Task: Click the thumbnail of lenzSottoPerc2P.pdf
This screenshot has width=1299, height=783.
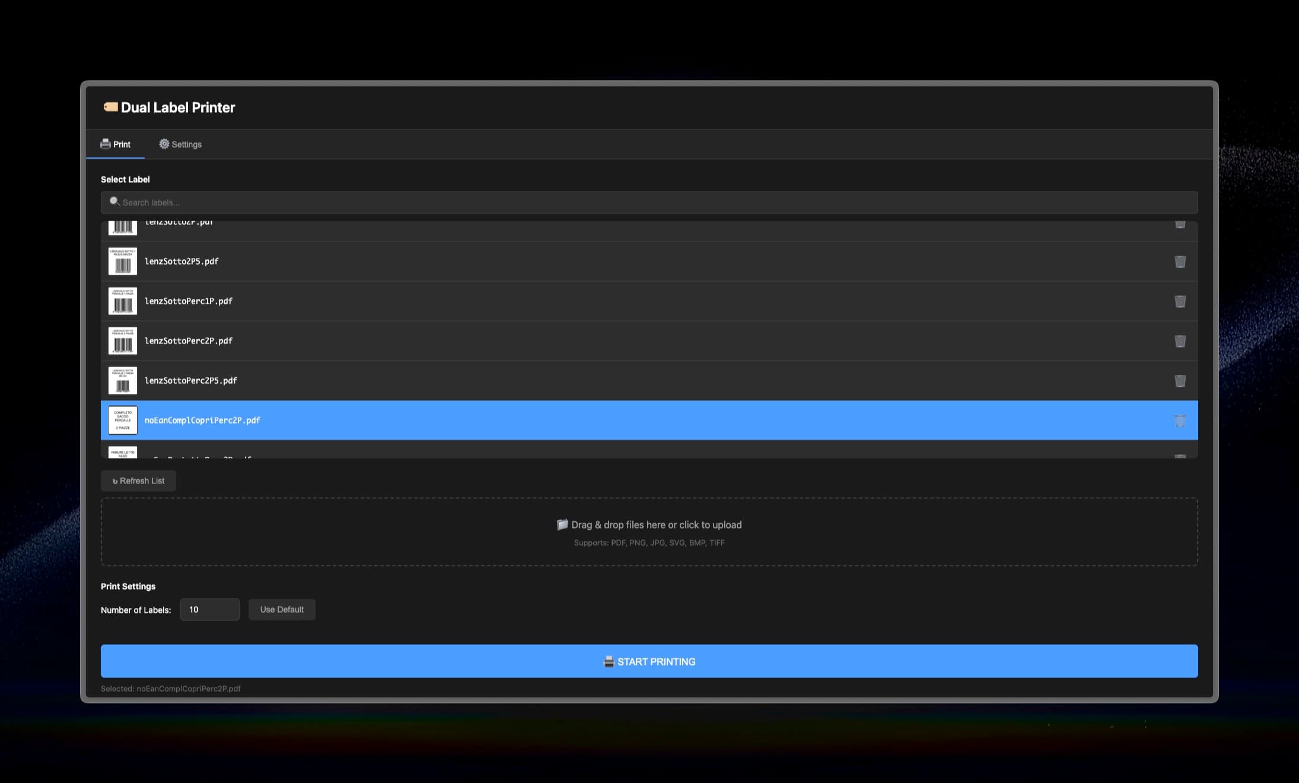Action: (123, 341)
